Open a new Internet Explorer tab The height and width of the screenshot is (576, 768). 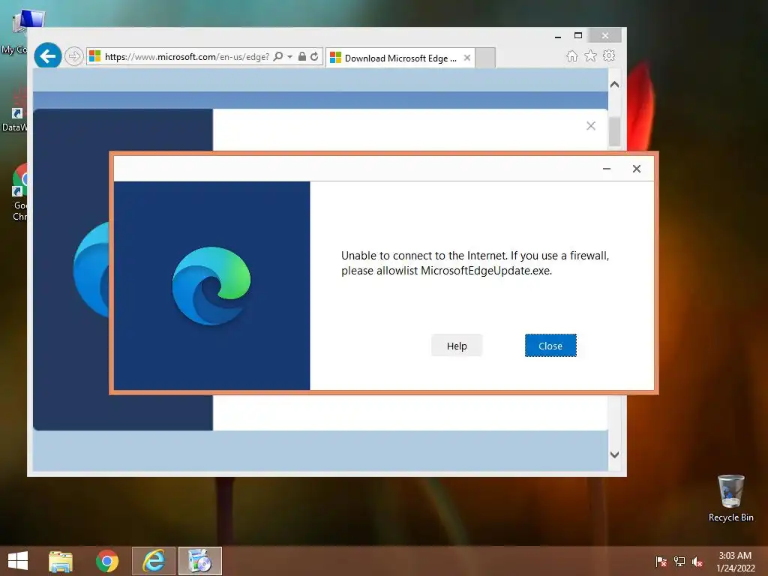[485, 58]
